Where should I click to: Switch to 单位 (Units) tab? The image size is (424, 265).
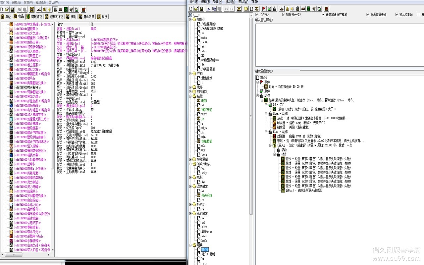pyautogui.click(x=6, y=17)
